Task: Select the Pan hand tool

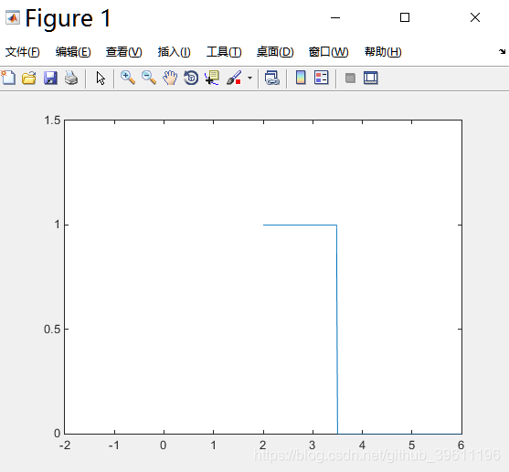Action: tap(170, 78)
